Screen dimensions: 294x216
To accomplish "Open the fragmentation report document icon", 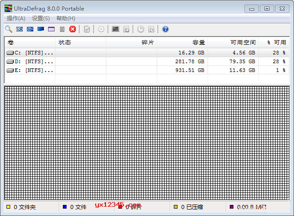I will click(x=87, y=29).
